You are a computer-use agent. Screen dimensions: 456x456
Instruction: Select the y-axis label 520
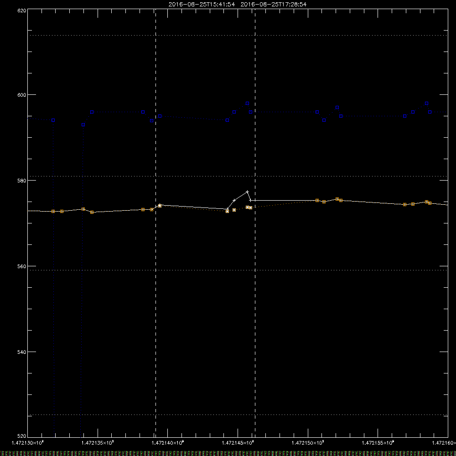click(22, 436)
